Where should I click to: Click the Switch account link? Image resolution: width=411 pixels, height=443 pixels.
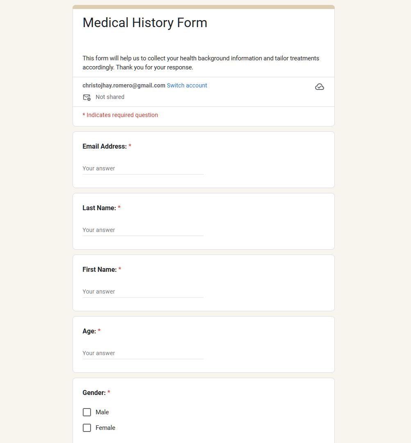(x=187, y=85)
